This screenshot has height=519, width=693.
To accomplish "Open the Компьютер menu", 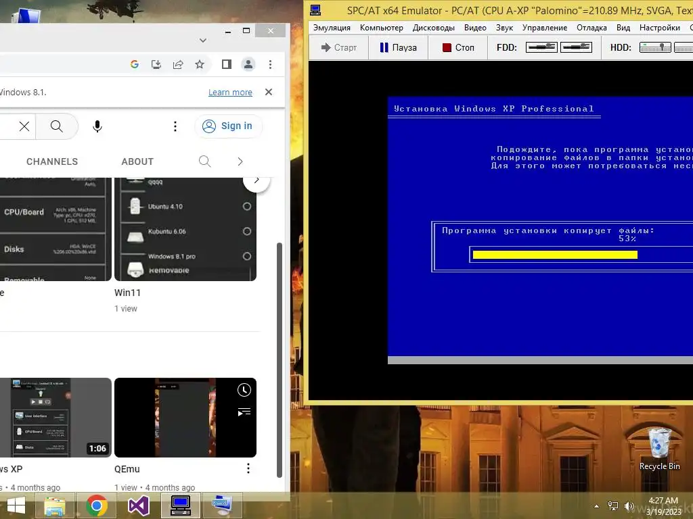I will tap(382, 28).
